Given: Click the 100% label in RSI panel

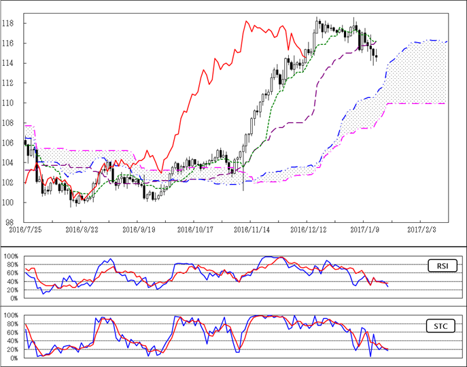Looking at the screenshot, I should (12, 256).
